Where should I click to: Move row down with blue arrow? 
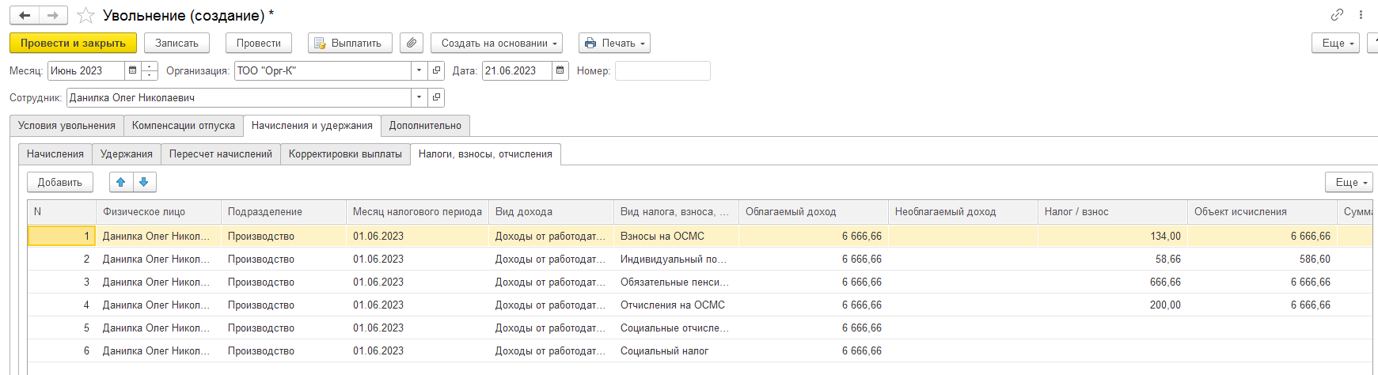pyautogui.click(x=144, y=182)
